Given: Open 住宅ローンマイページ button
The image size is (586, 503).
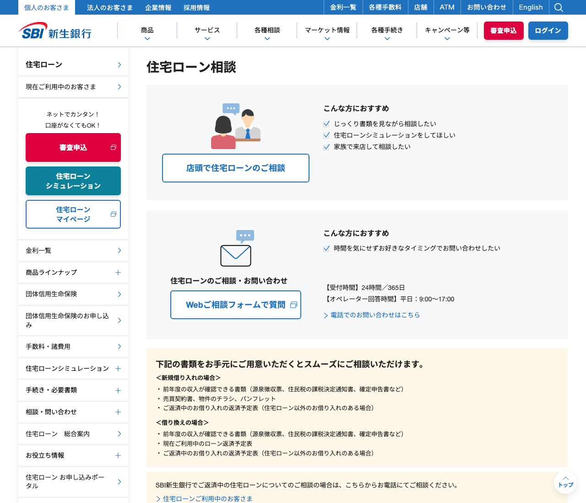Looking at the screenshot, I should [x=73, y=214].
